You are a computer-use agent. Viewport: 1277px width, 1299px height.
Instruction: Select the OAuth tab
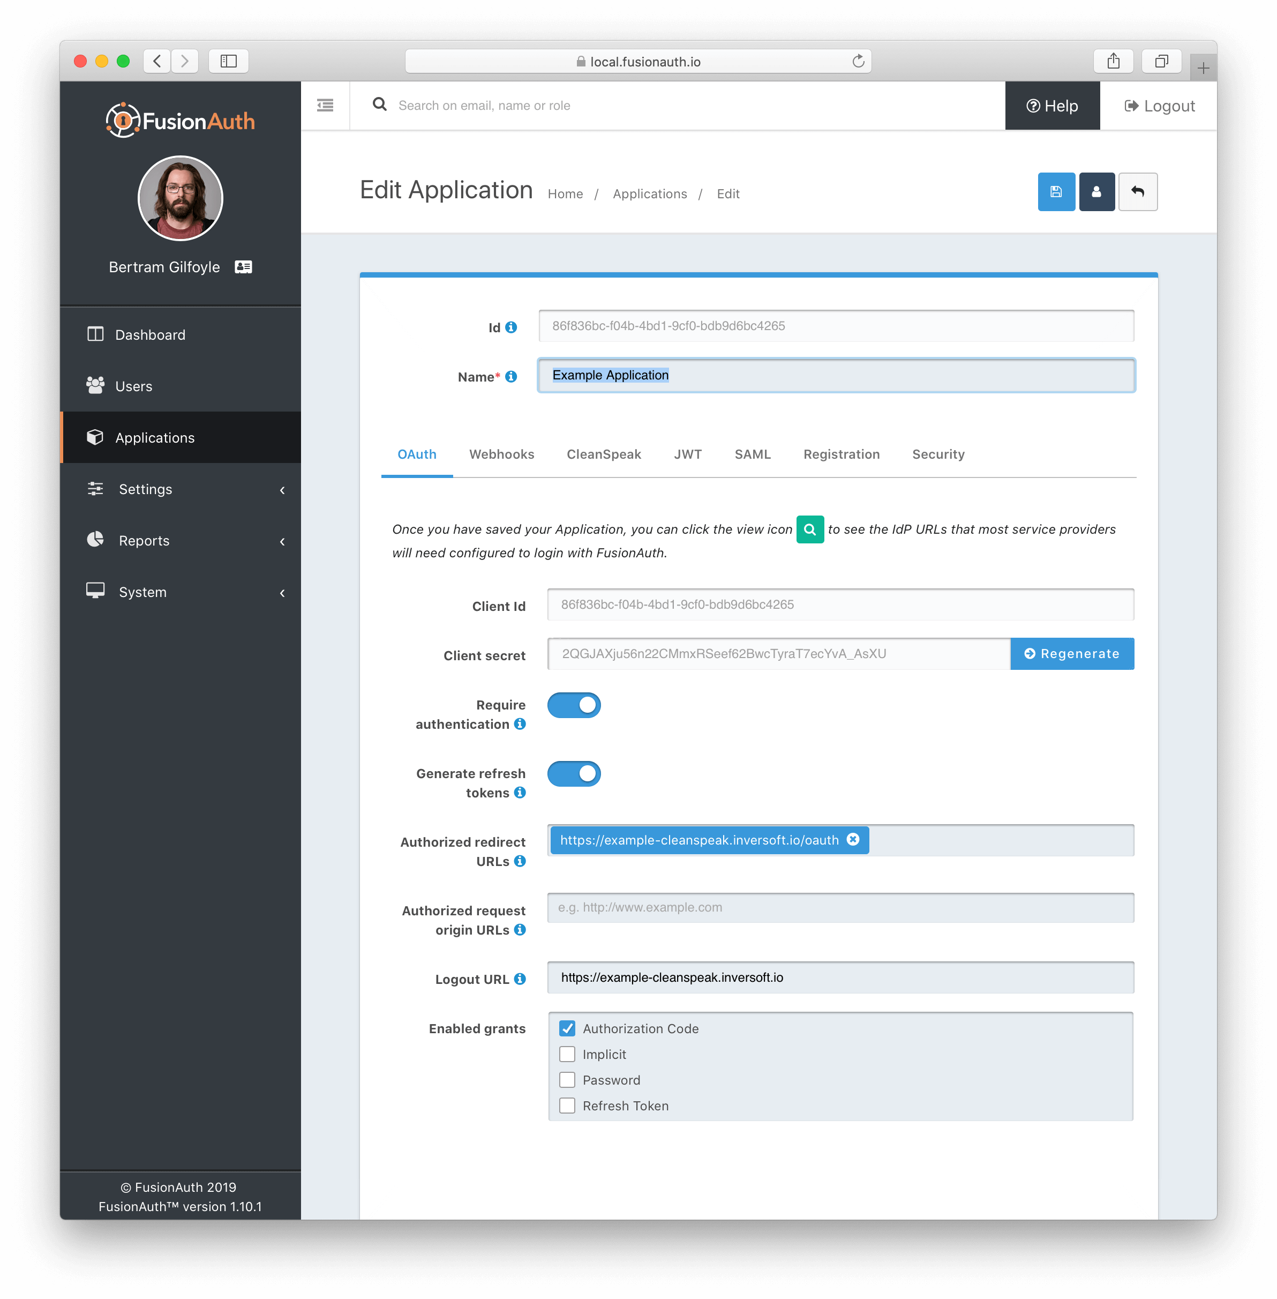click(x=417, y=454)
